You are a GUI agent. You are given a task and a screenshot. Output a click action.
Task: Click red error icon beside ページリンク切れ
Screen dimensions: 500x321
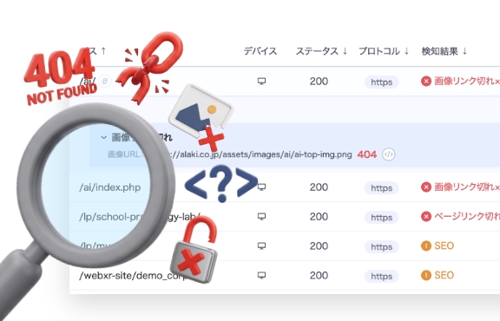pyautogui.click(x=426, y=216)
